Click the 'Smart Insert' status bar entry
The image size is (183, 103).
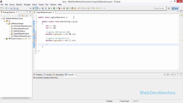pos(125,101)
